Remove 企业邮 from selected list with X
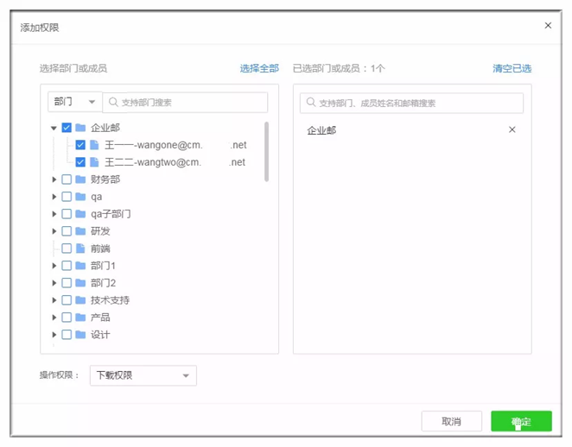This screenshot has width=572, height=447. [x=512, y=129]
